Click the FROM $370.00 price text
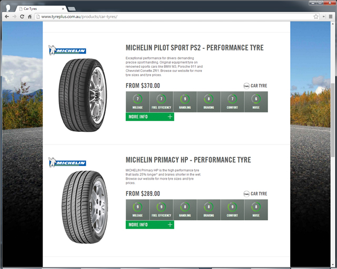The image size is (337, 269). pos(143,86)
